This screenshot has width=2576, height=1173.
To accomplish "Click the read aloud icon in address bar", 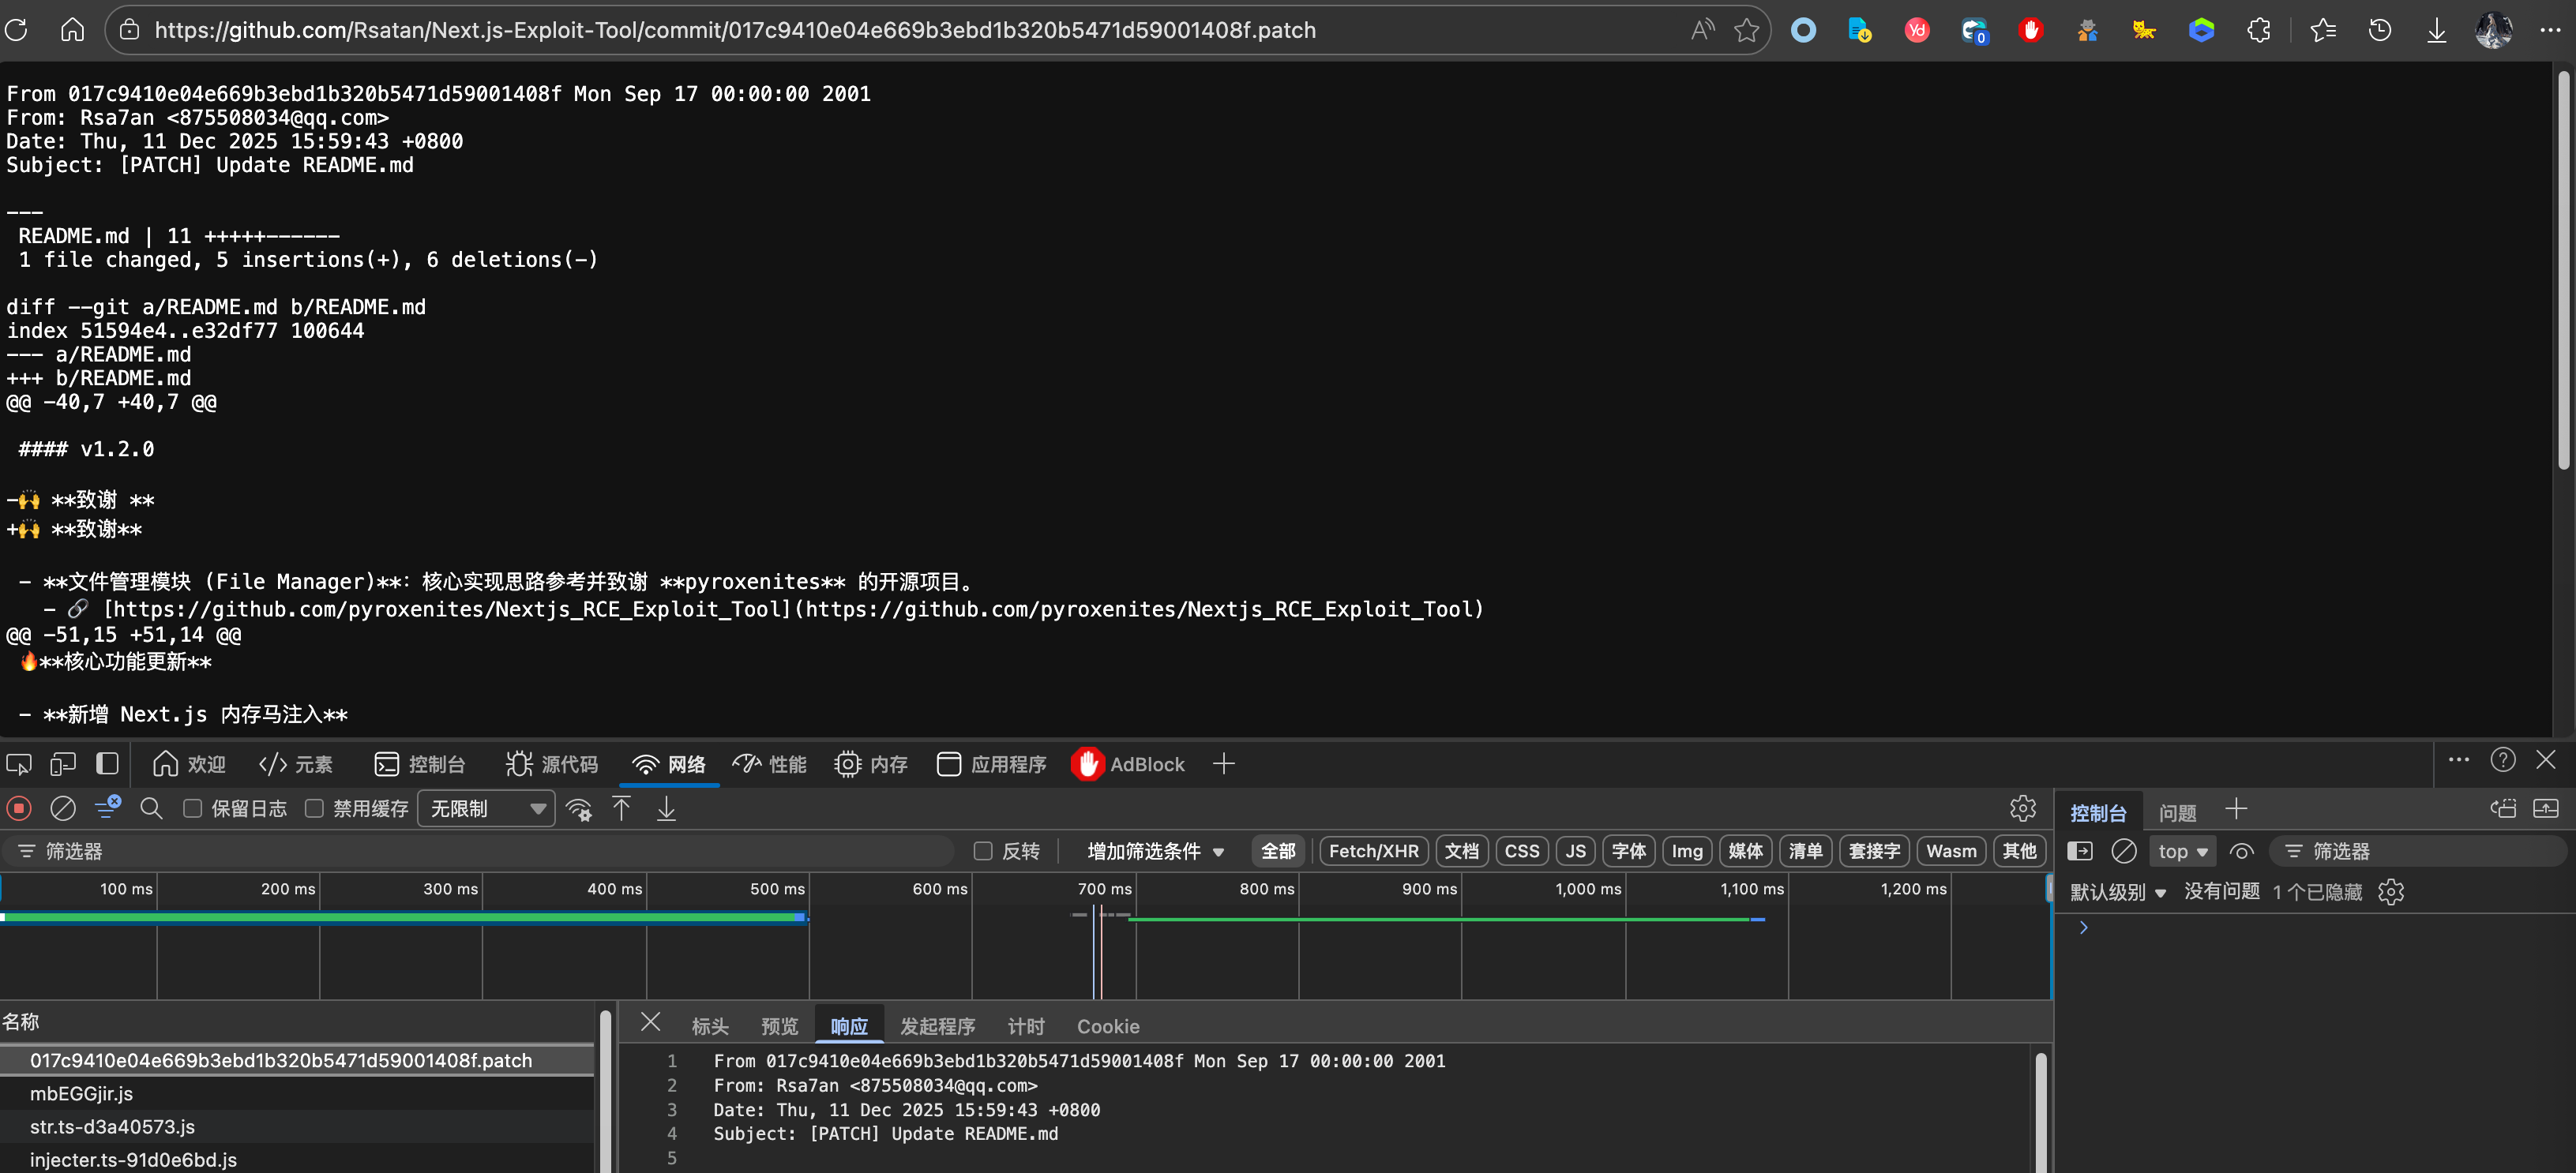I will coord(1702,30).
